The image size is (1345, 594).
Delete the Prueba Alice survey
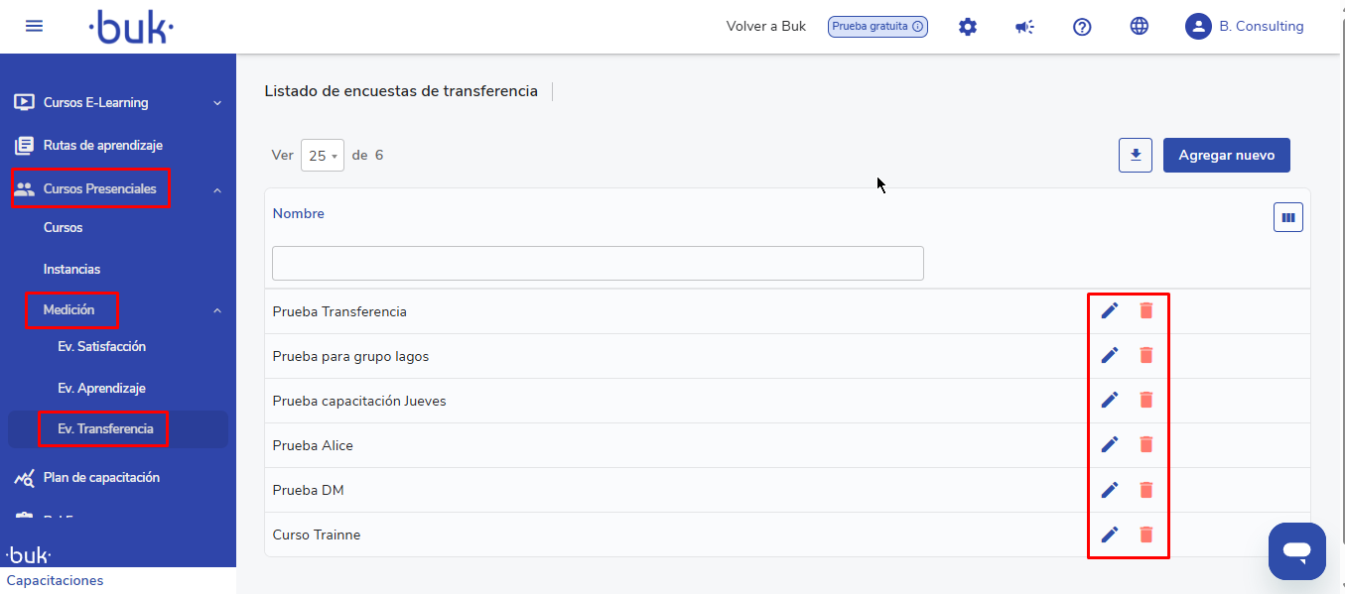point(1146,445)
